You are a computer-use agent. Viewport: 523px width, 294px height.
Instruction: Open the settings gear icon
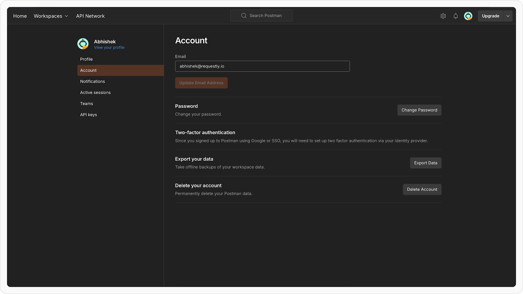pyautogui.click(x=443, y=16)
